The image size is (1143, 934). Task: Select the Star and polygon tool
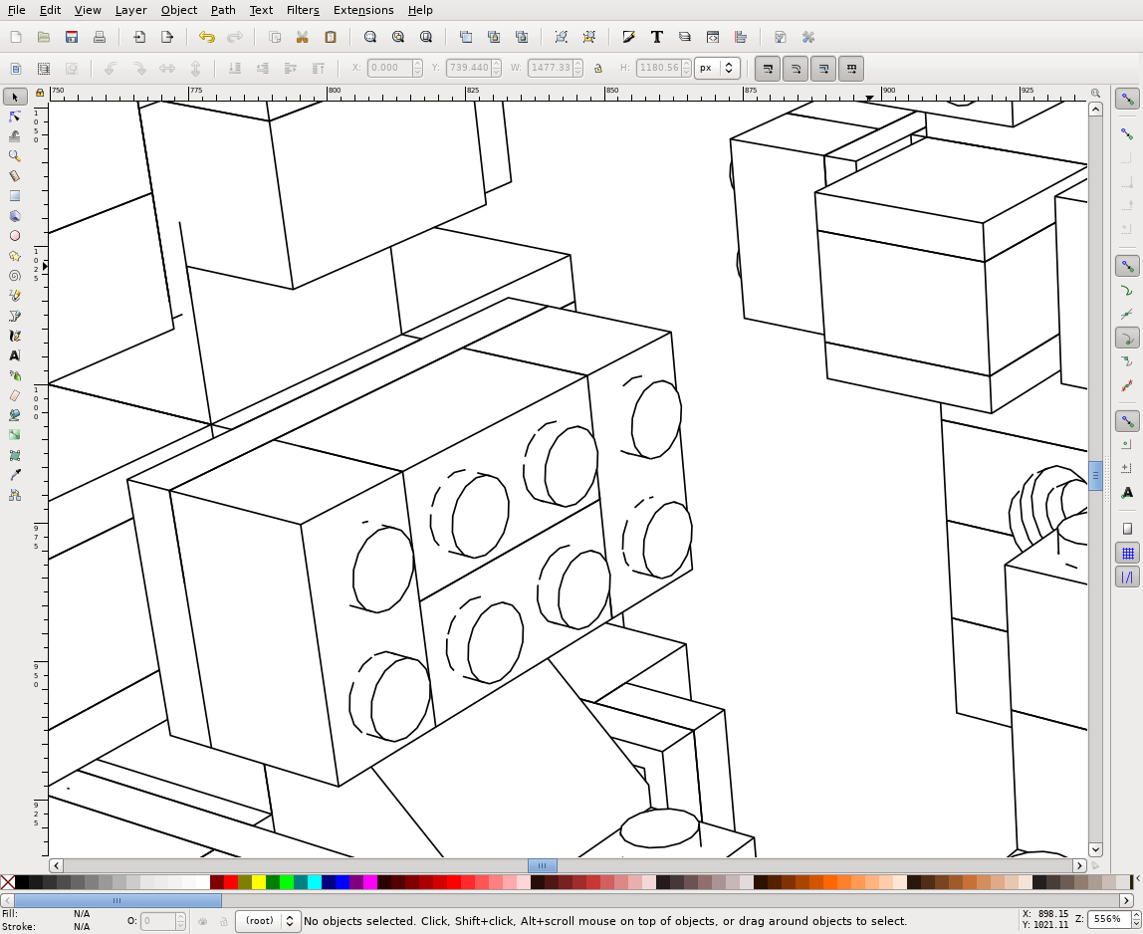point(15,256)
